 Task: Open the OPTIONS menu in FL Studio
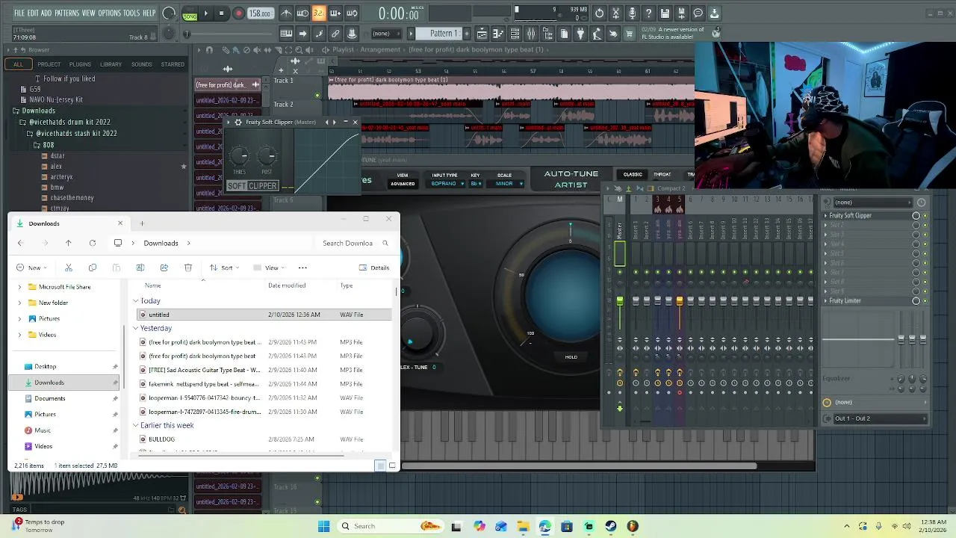point(109,13)
